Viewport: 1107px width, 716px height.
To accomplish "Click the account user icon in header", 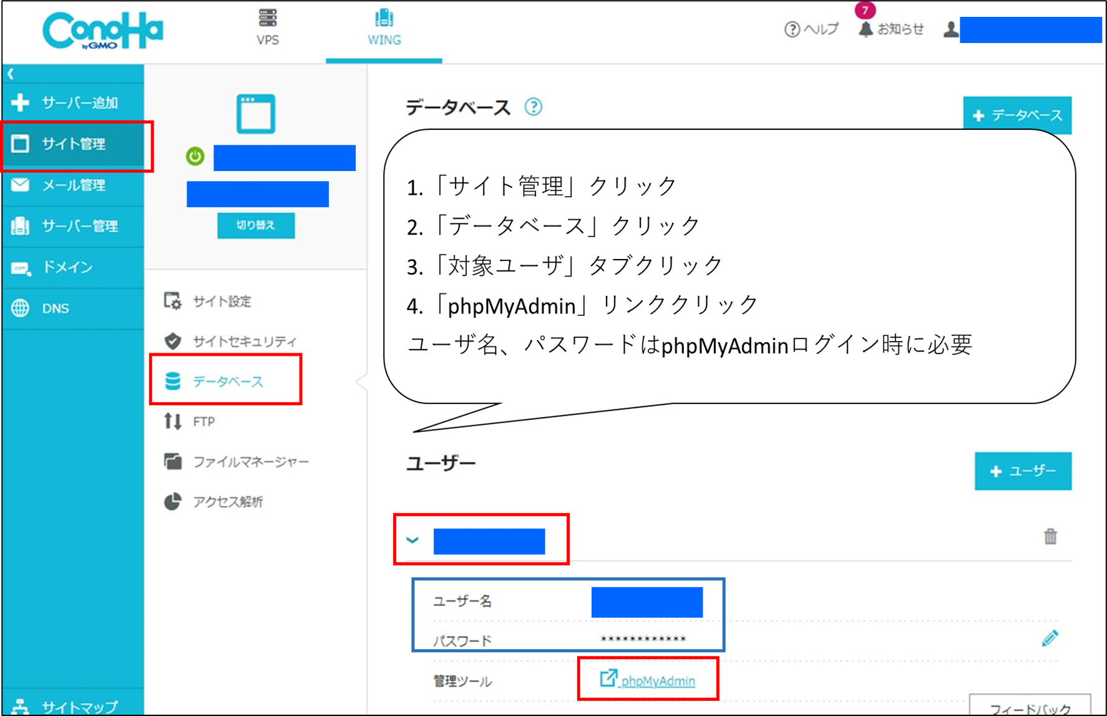I will pyautogui.click(x=950, y=29).
